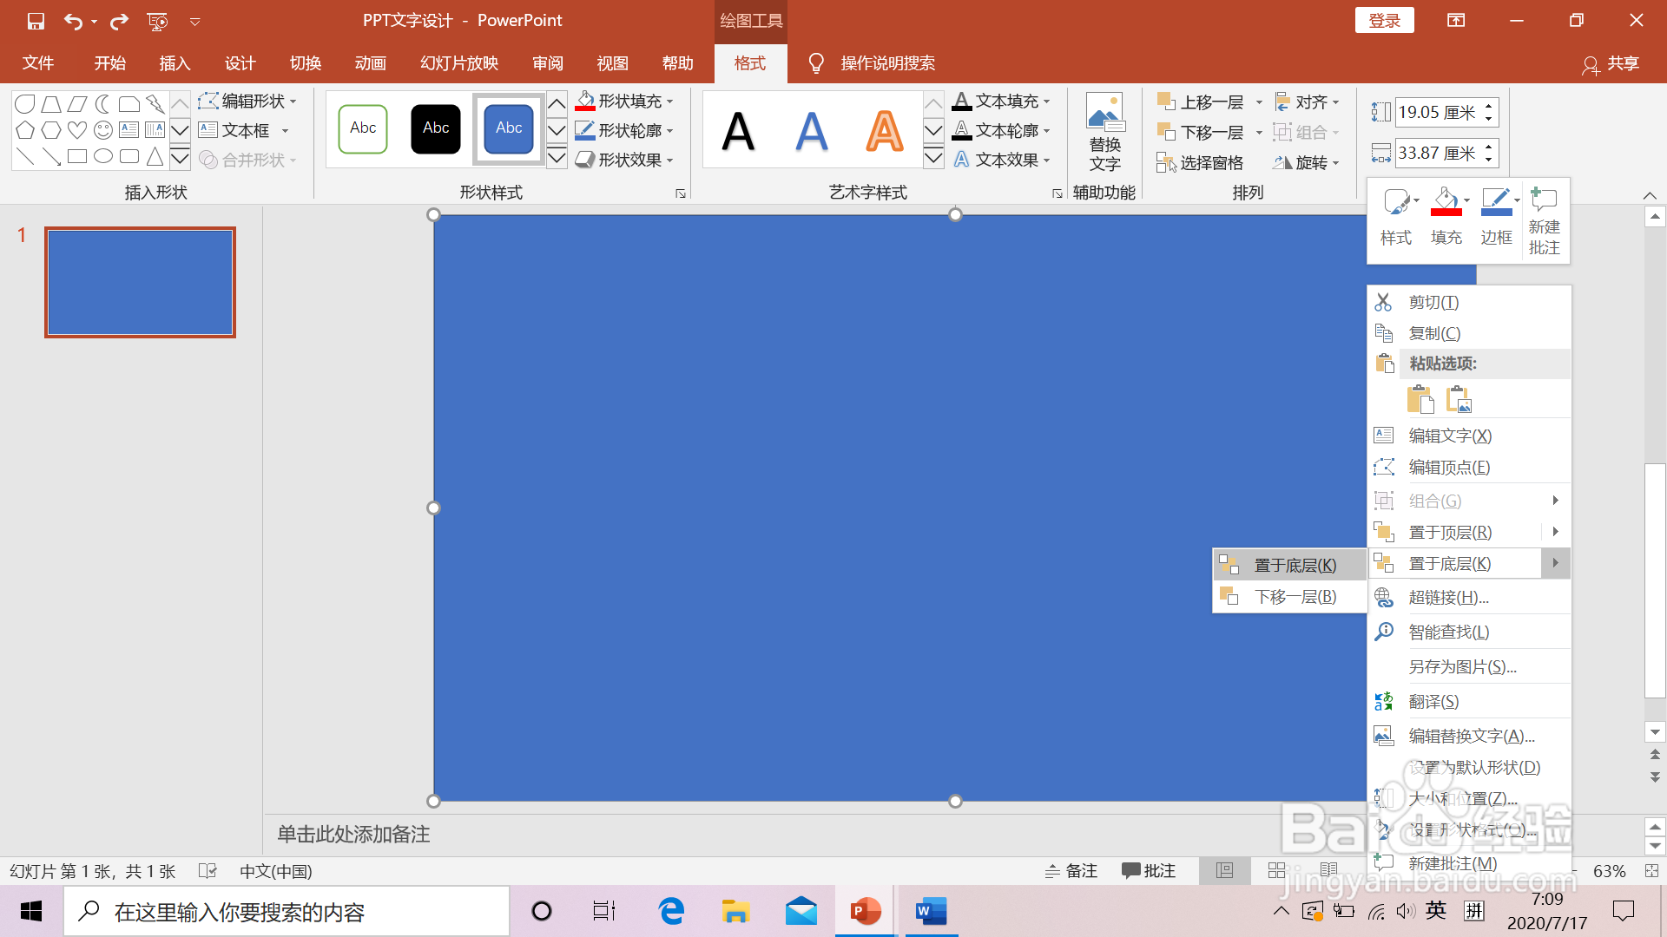Click 填充 fill icon in mini toolbar

(1446, 217)
